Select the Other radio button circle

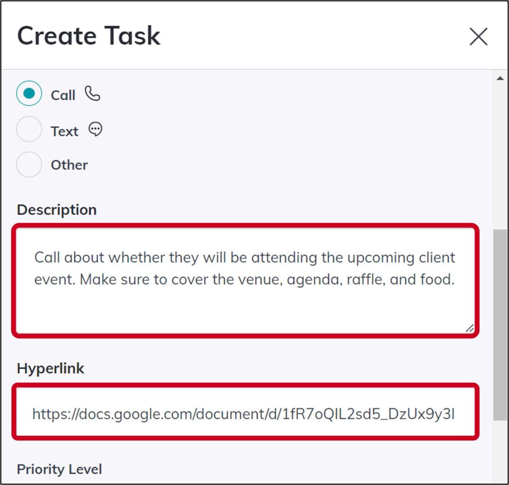[x=29, y=165]
